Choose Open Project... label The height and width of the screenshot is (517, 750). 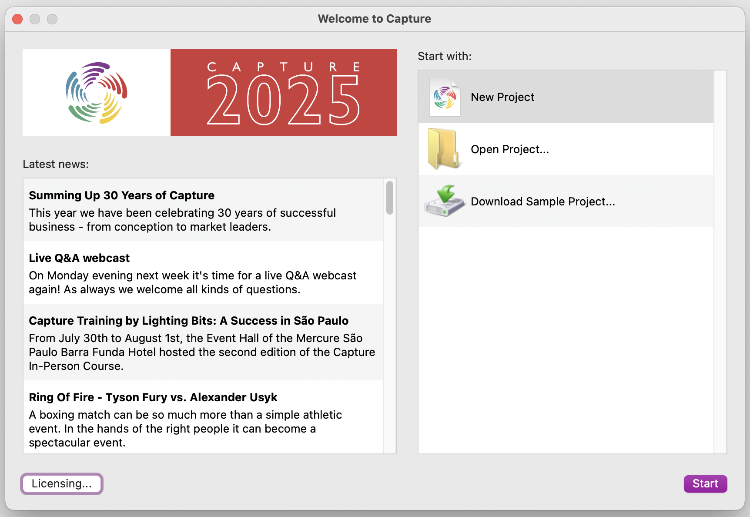pos(510,149)
